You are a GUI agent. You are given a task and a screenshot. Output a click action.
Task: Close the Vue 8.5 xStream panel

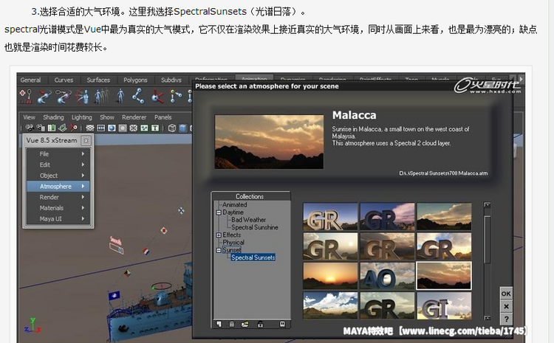pos(86,141)
